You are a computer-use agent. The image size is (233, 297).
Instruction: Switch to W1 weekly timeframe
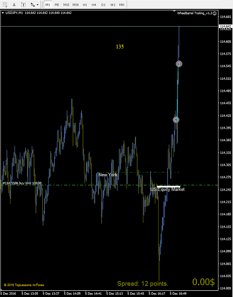pos(113,5)
